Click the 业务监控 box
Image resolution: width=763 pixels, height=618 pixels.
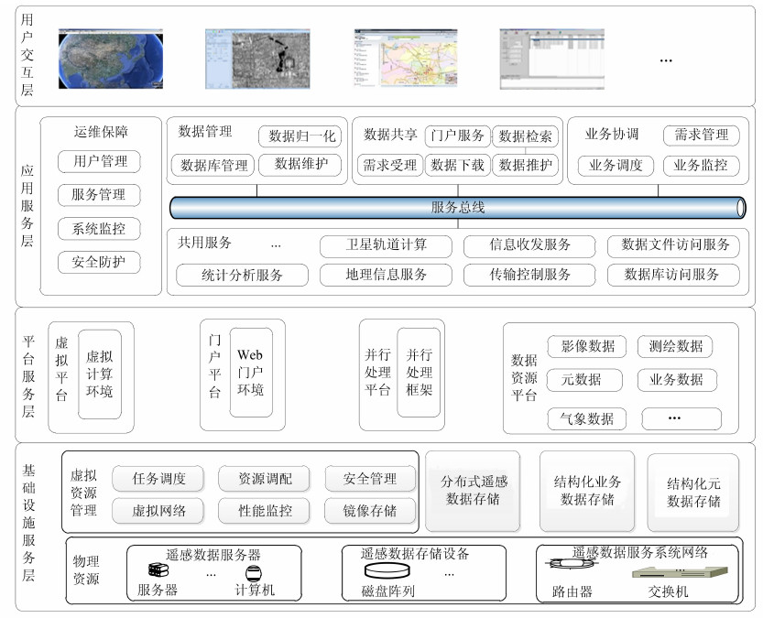[x=701, y=166]
